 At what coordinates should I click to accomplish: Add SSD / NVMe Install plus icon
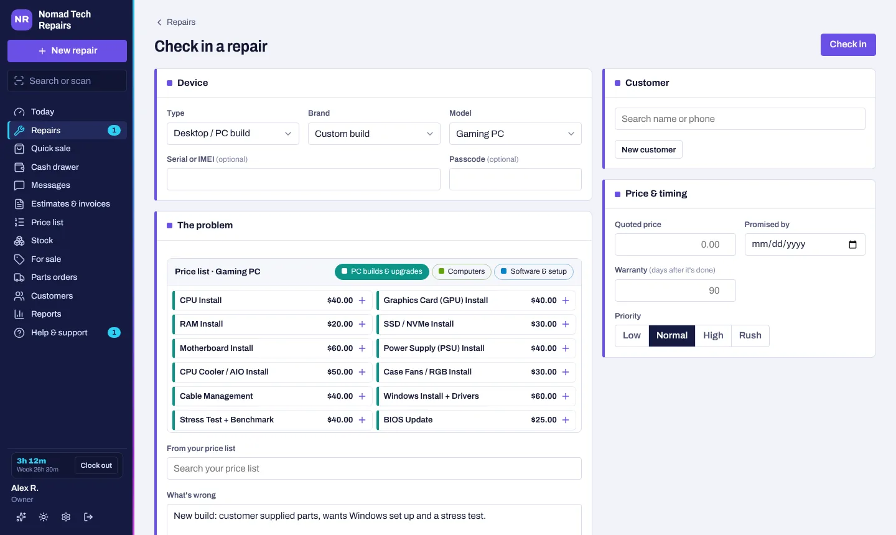pos(566,324)
